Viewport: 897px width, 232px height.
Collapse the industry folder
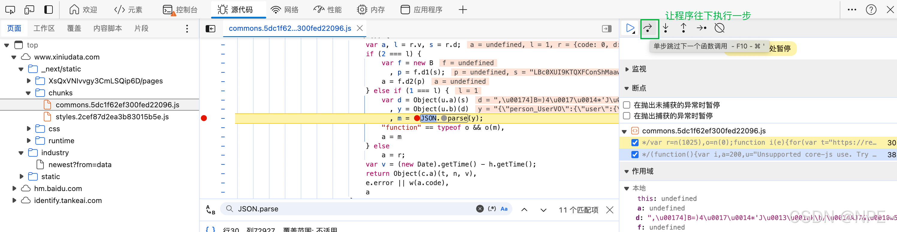pyautogui.click(x=21, y=153)
